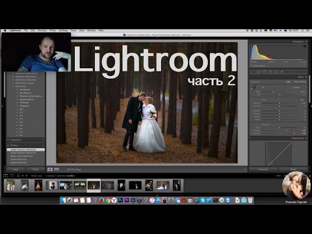Click Lightroom icon in the Dock
312x234 pixels.
click(x=133, y=200)
